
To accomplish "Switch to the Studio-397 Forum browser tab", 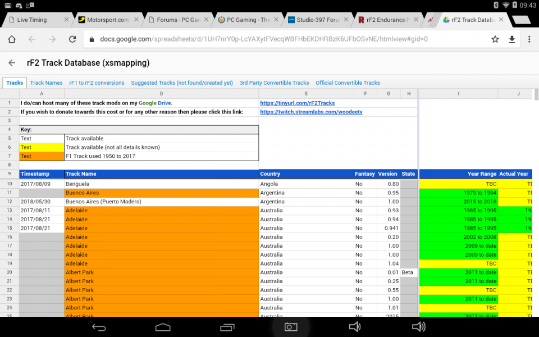I will point(318,20).
